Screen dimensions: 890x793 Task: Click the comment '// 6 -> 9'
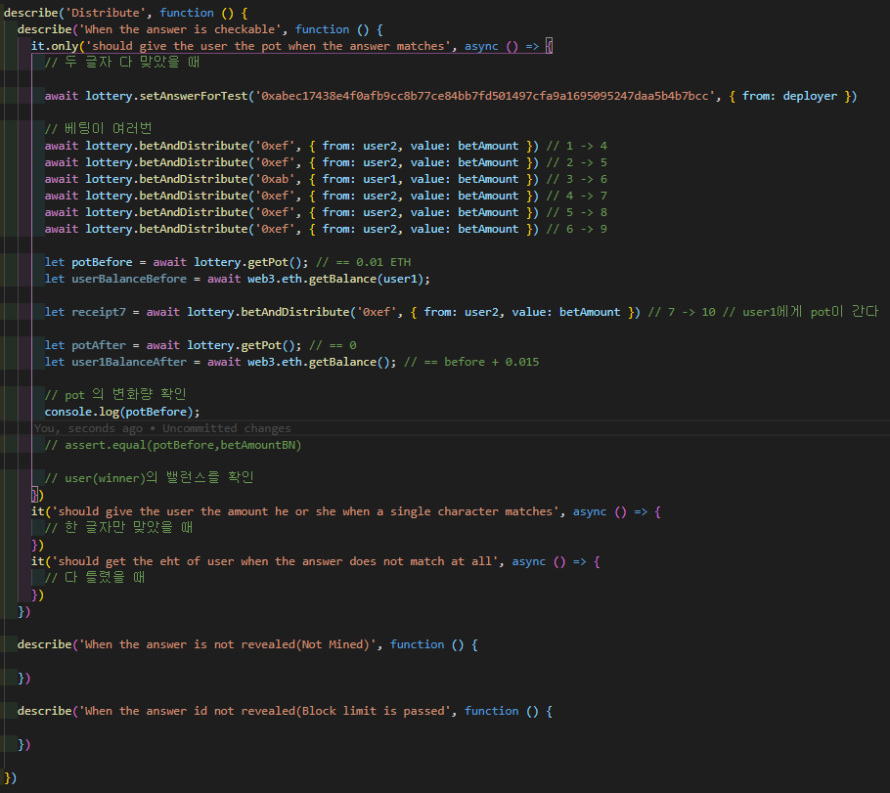point(577,229)
